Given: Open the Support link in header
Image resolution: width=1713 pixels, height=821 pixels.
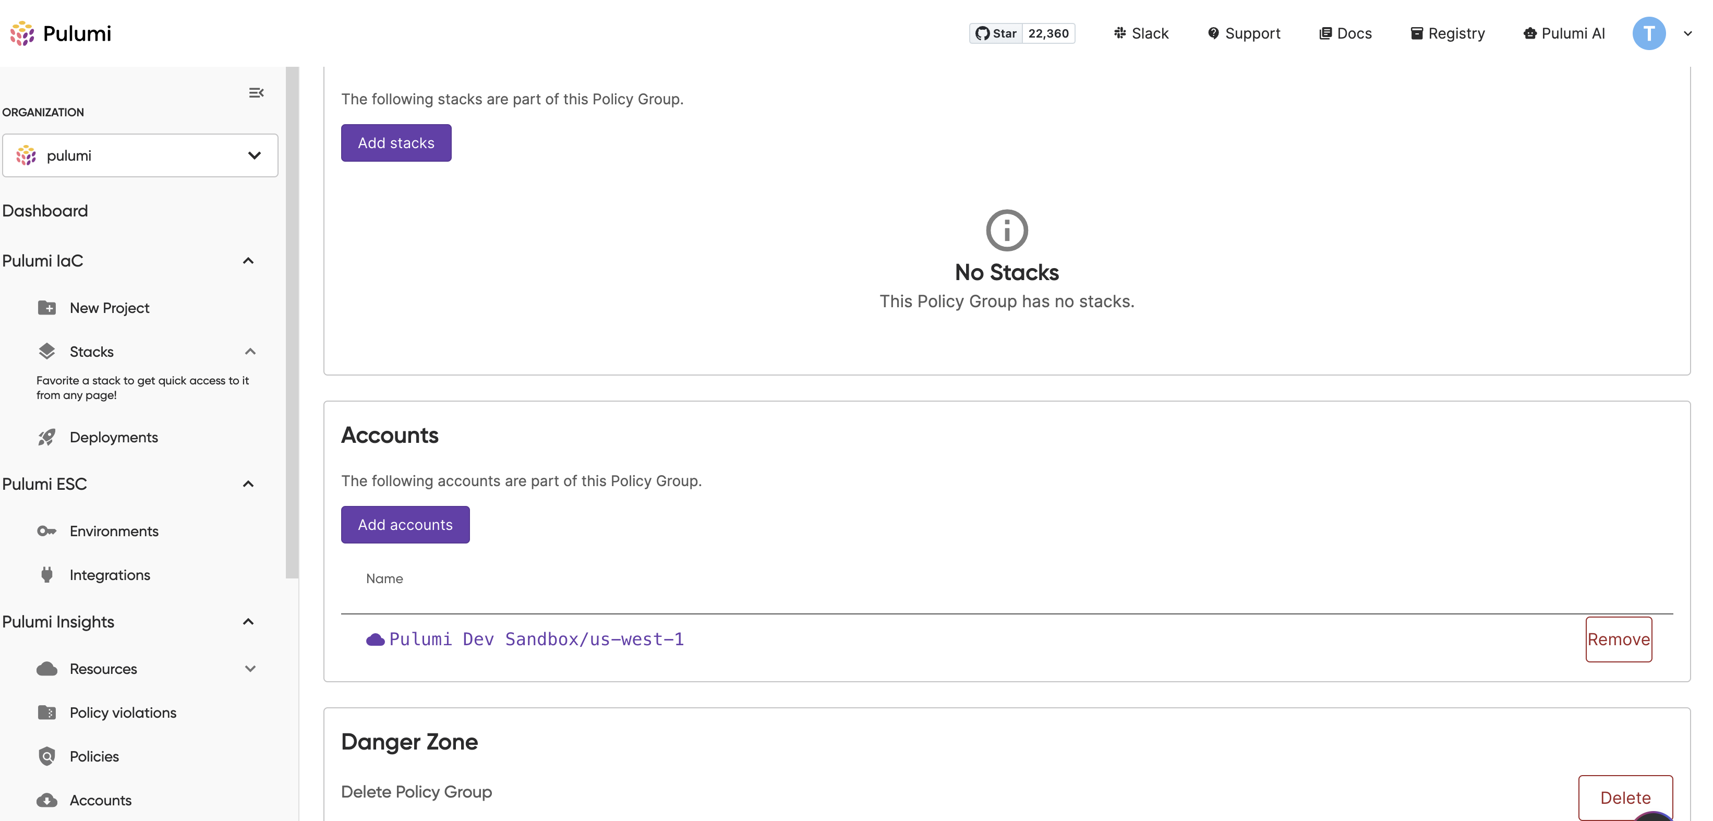Looking at the screenshot, I should (1244, 33).
